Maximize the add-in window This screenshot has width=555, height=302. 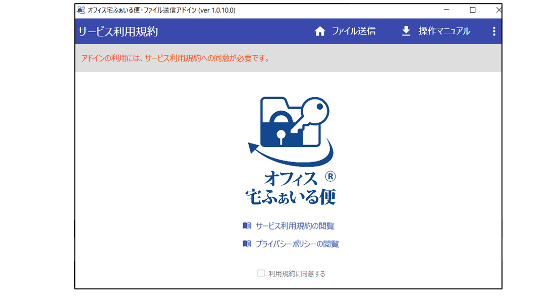point(473,10)
